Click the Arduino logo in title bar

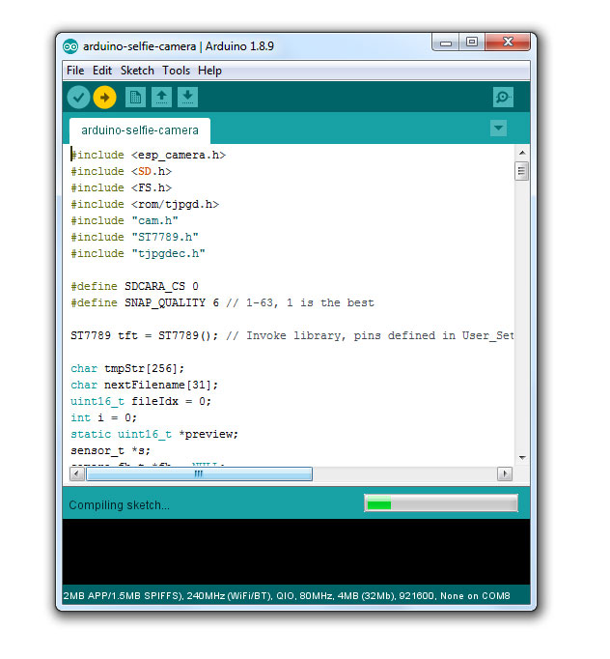[x=70, y=46]
